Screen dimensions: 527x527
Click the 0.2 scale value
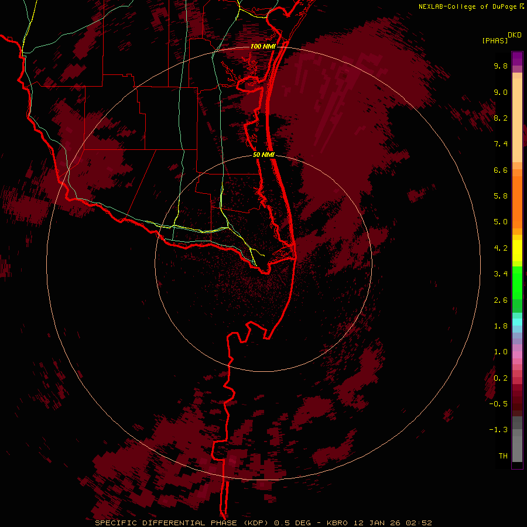501,378
